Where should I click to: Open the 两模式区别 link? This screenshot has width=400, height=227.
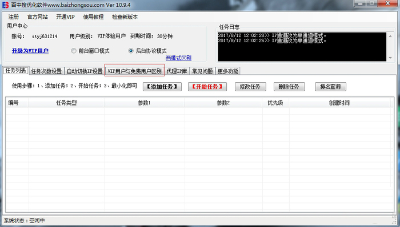point(178,58)
